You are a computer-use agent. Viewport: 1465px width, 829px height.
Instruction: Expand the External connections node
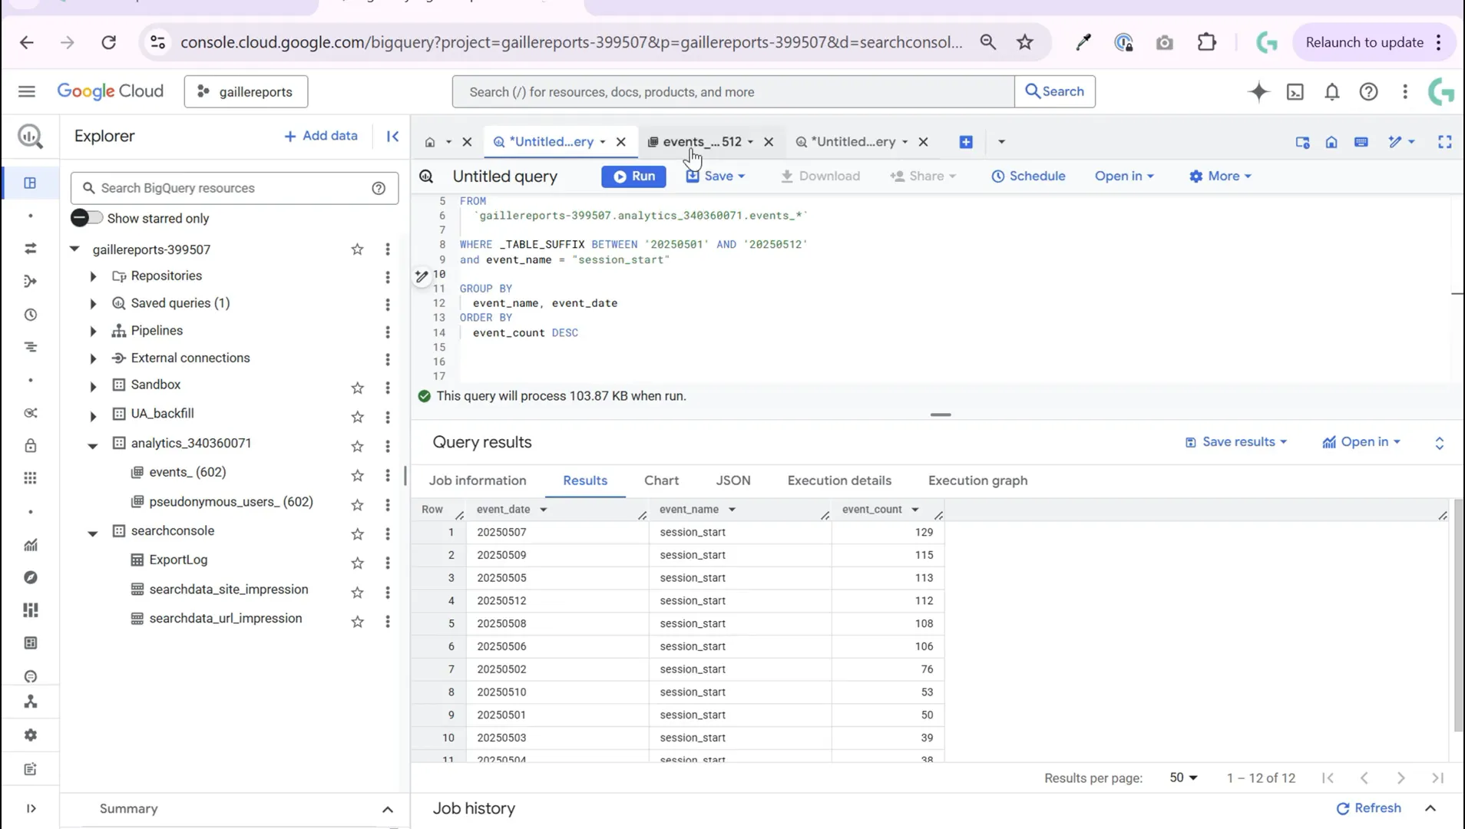pyautogui.click(x=93, y=358)
